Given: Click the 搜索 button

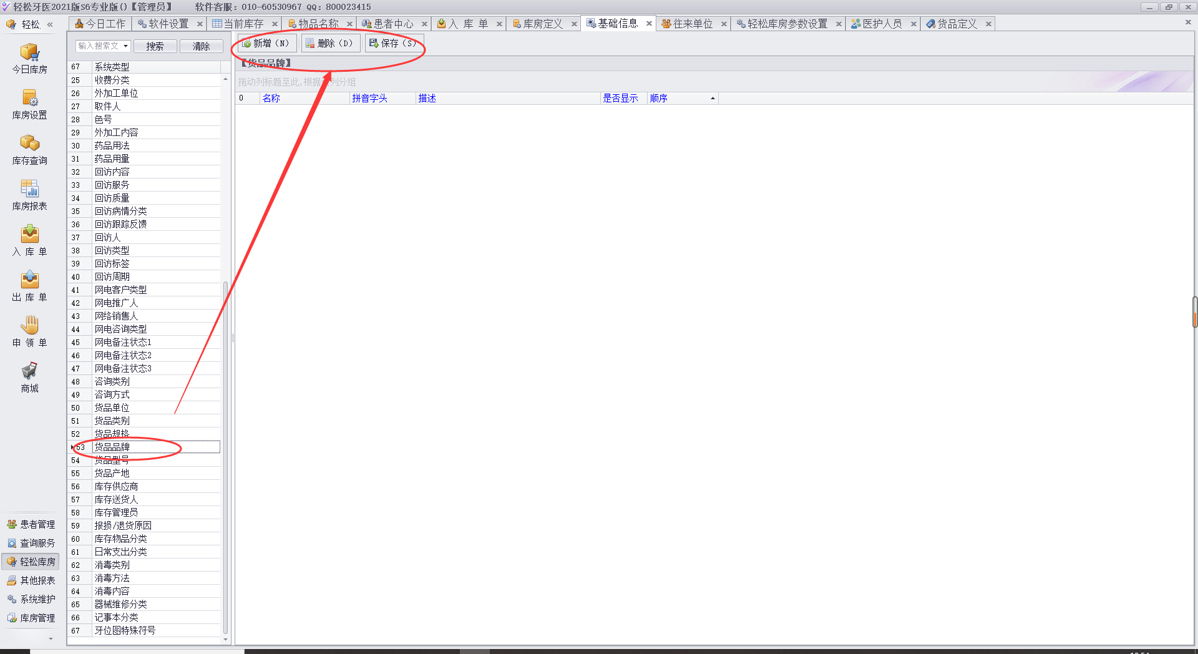Looking at the screenshot, I should 155,46.
